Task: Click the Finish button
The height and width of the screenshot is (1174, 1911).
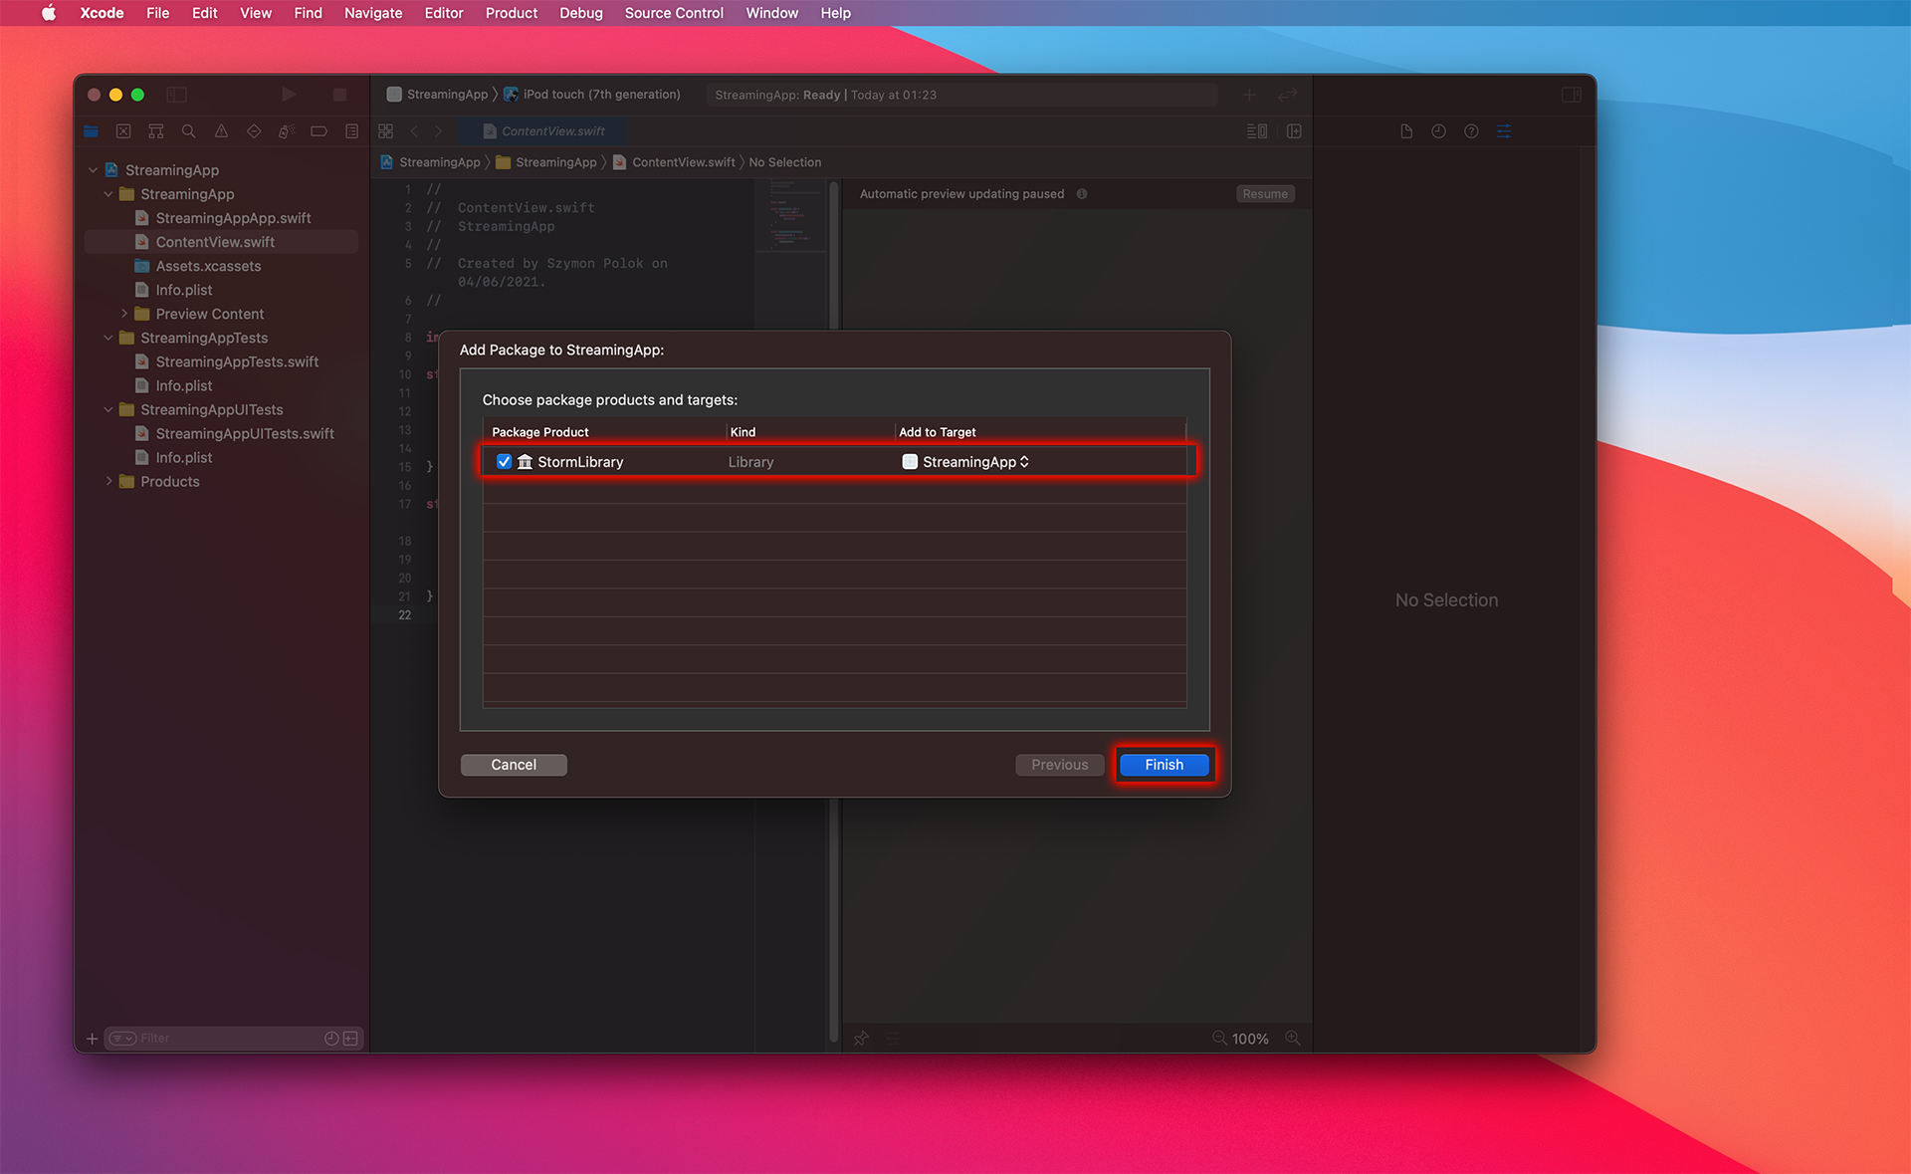Action: pos(1165,765)
